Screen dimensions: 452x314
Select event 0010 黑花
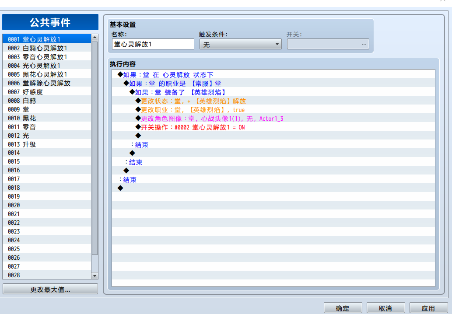point(47,118)
